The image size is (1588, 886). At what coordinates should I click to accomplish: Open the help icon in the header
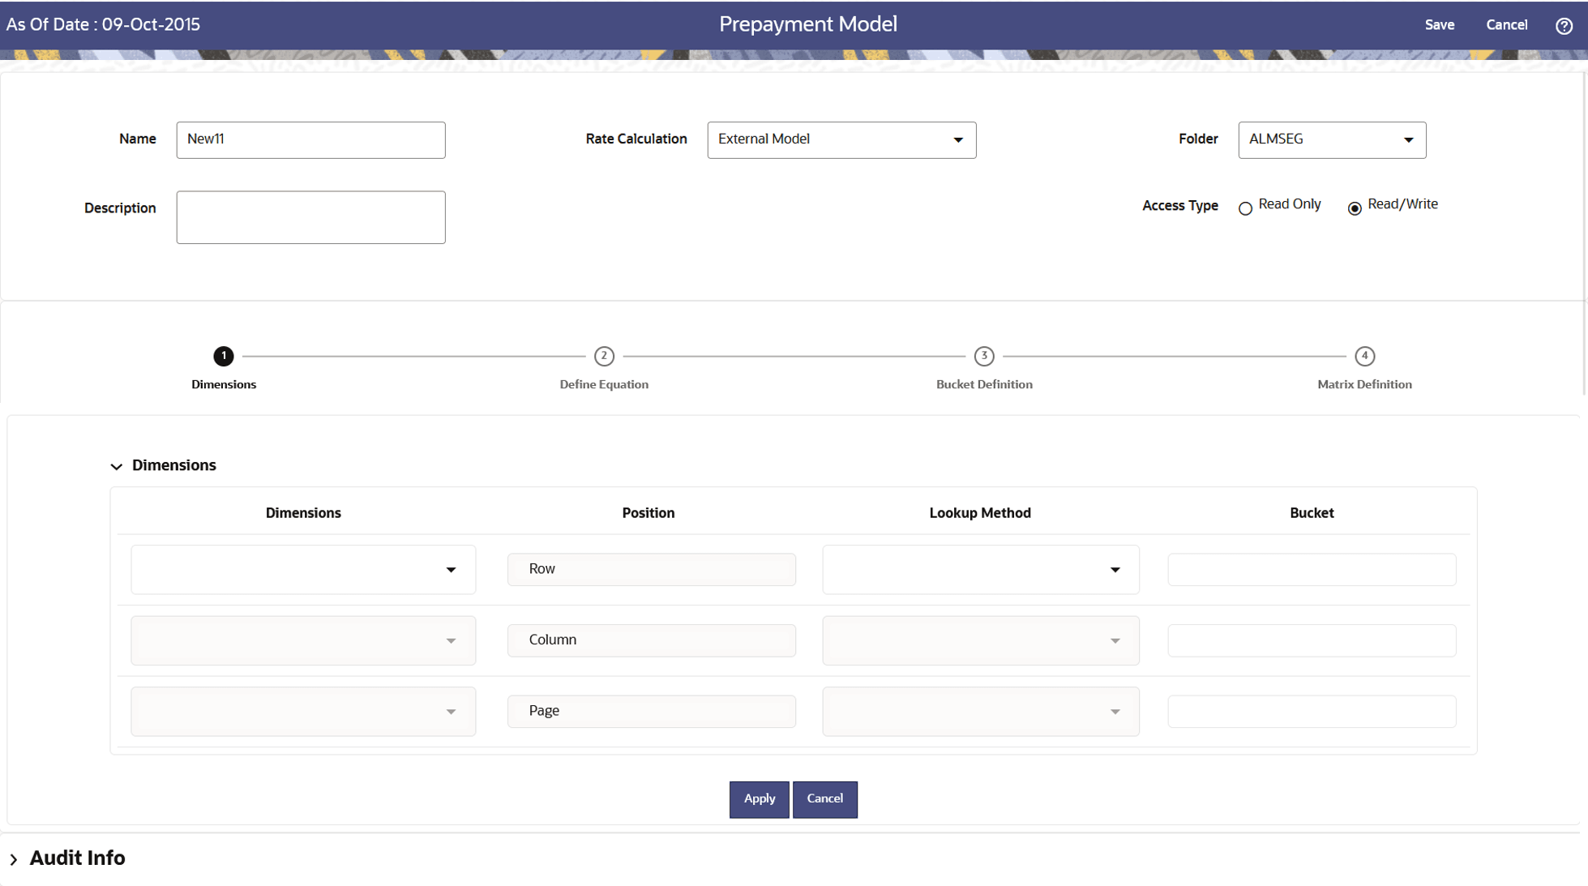click(1564, 25)
